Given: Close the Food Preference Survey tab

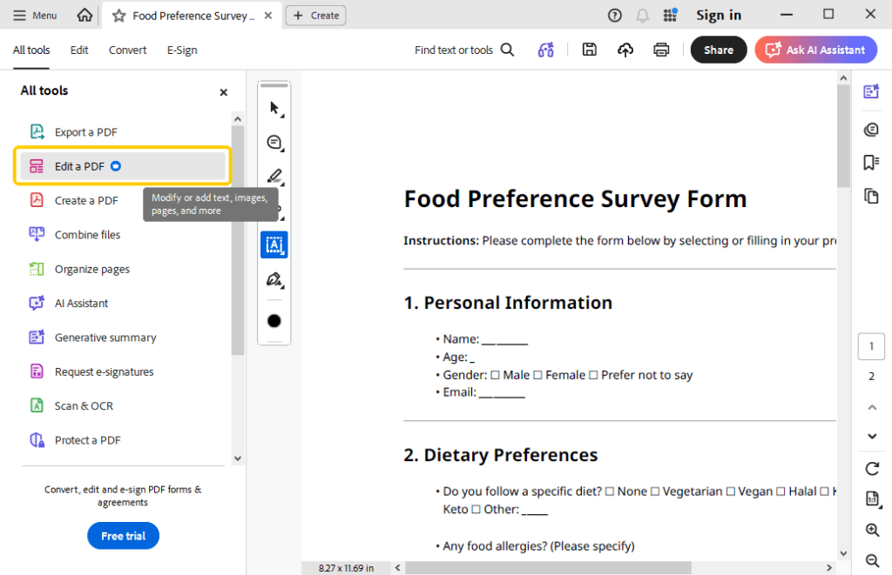Looking at the screenshot, I should 268,16.
